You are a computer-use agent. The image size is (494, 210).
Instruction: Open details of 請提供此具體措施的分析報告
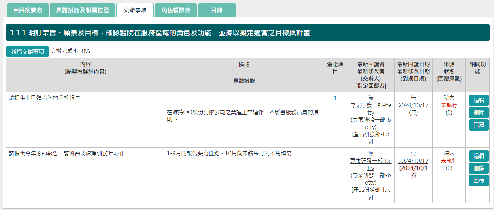[45, 98]
